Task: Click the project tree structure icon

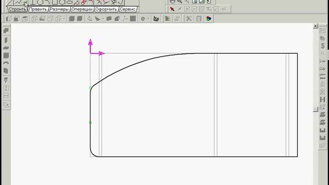Action: [168, 18]
